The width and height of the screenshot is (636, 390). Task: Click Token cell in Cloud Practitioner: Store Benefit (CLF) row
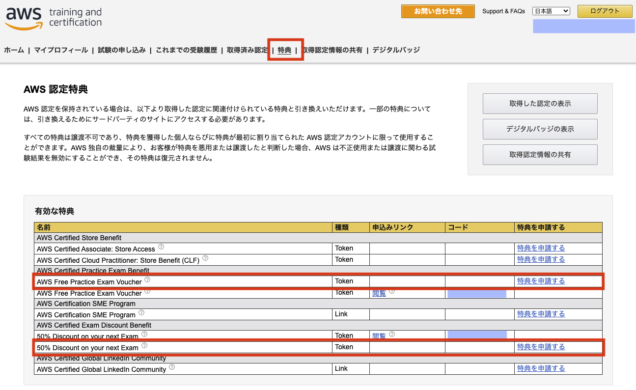tap(351, 259)
